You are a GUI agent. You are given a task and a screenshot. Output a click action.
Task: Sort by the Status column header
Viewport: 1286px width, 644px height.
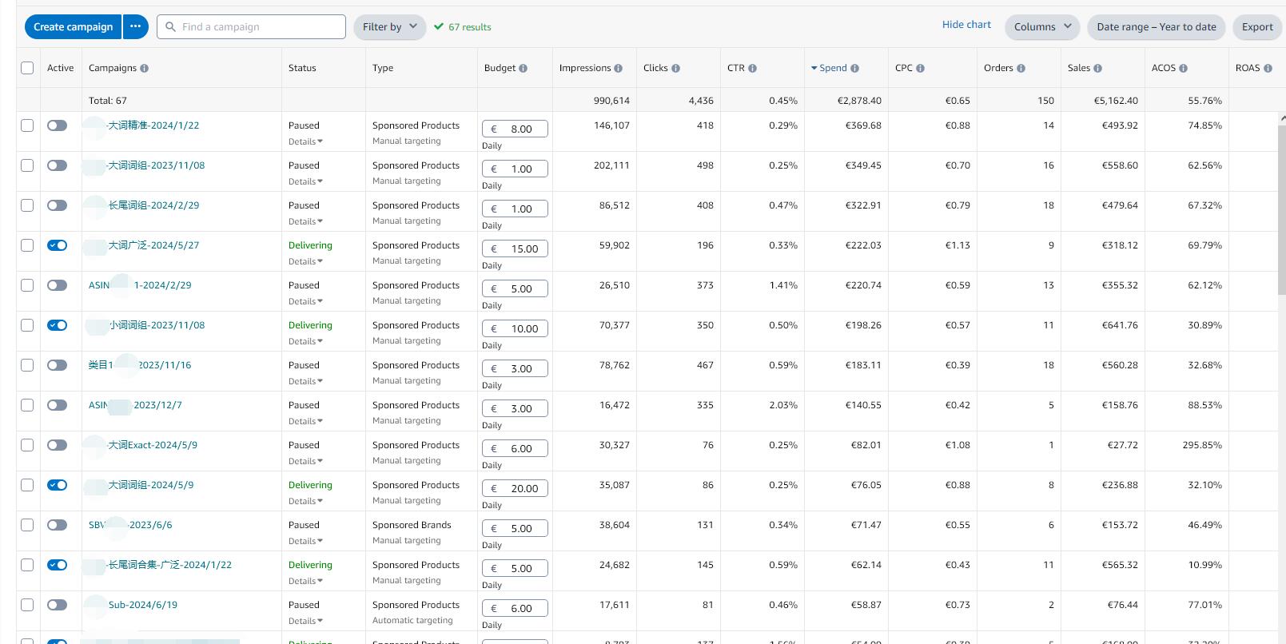click(x=302, y=68)
